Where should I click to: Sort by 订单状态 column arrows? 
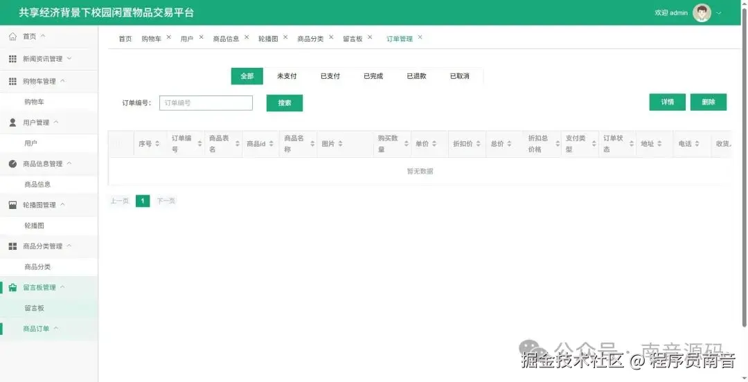(x=632, y=143)
